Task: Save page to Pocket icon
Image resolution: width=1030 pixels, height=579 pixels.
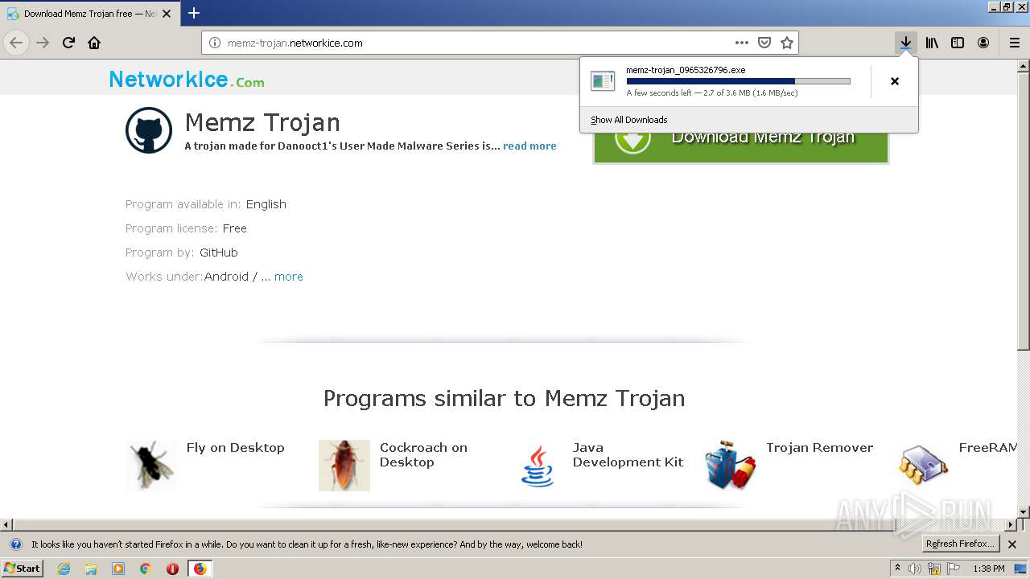Action: [764, 43]
